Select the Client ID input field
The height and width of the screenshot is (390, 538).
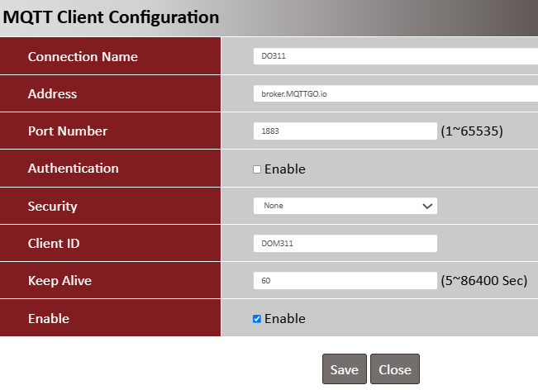345,244
